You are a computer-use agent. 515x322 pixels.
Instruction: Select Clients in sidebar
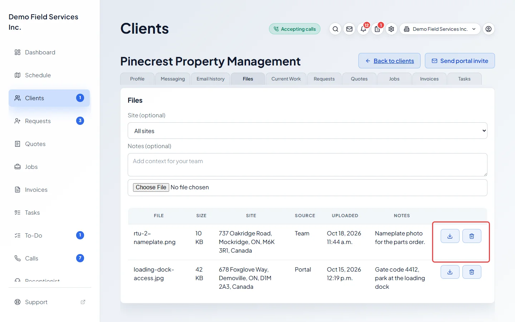(x=49, y=98)
